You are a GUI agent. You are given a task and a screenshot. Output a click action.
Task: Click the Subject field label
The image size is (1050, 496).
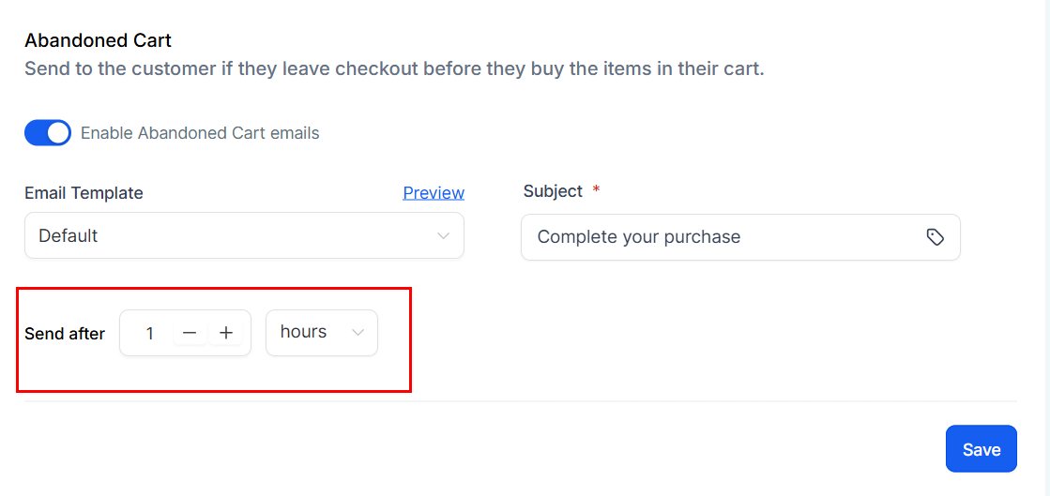pyautogui.click(x=553, y=191)
